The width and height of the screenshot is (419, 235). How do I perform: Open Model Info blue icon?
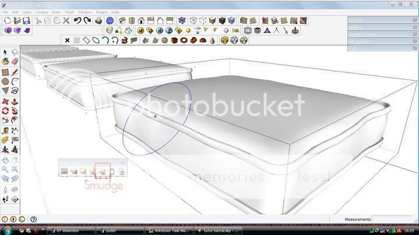click(110, 20)
